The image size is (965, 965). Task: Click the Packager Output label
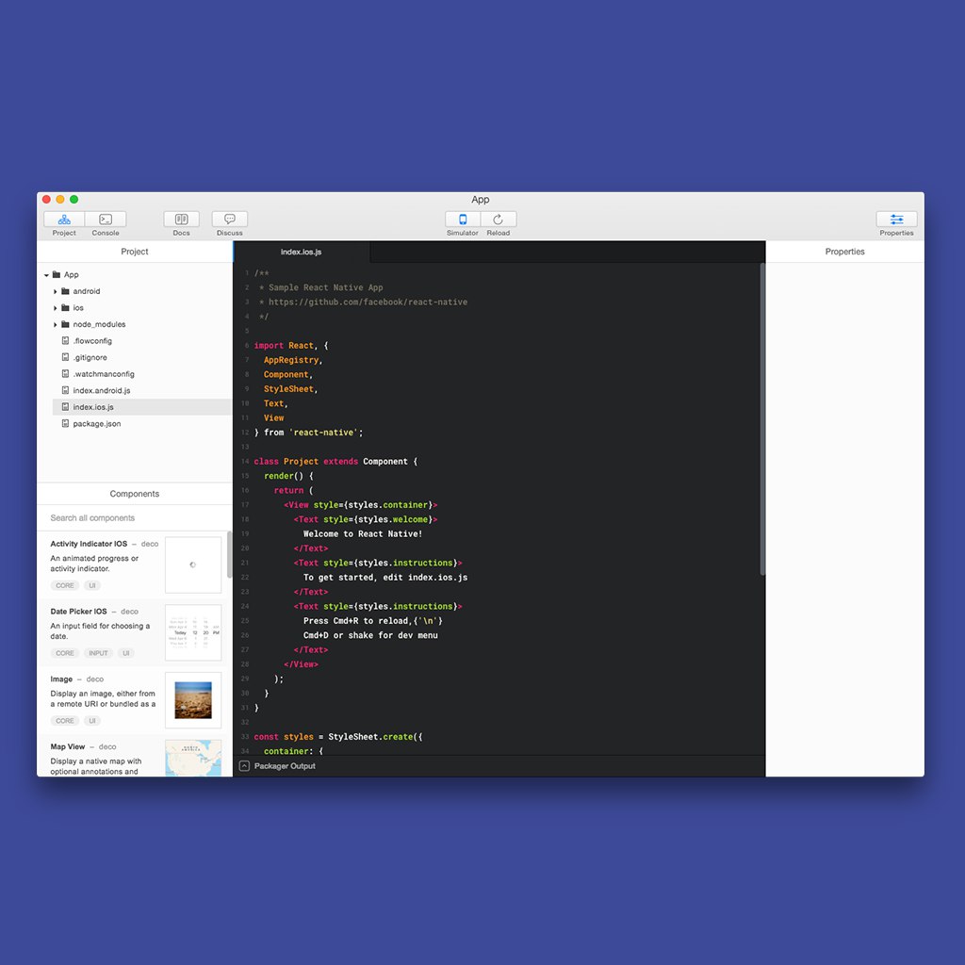click(285, 766)
